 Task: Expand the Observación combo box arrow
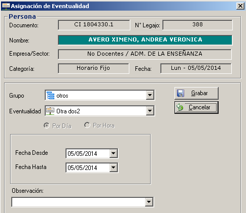coord(149,202)
